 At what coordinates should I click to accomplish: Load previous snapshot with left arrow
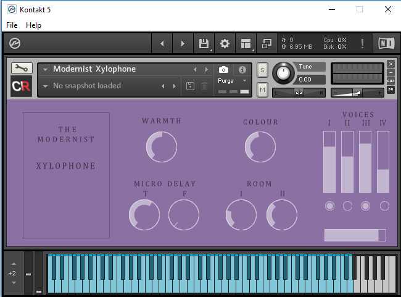tap(163, 86)
